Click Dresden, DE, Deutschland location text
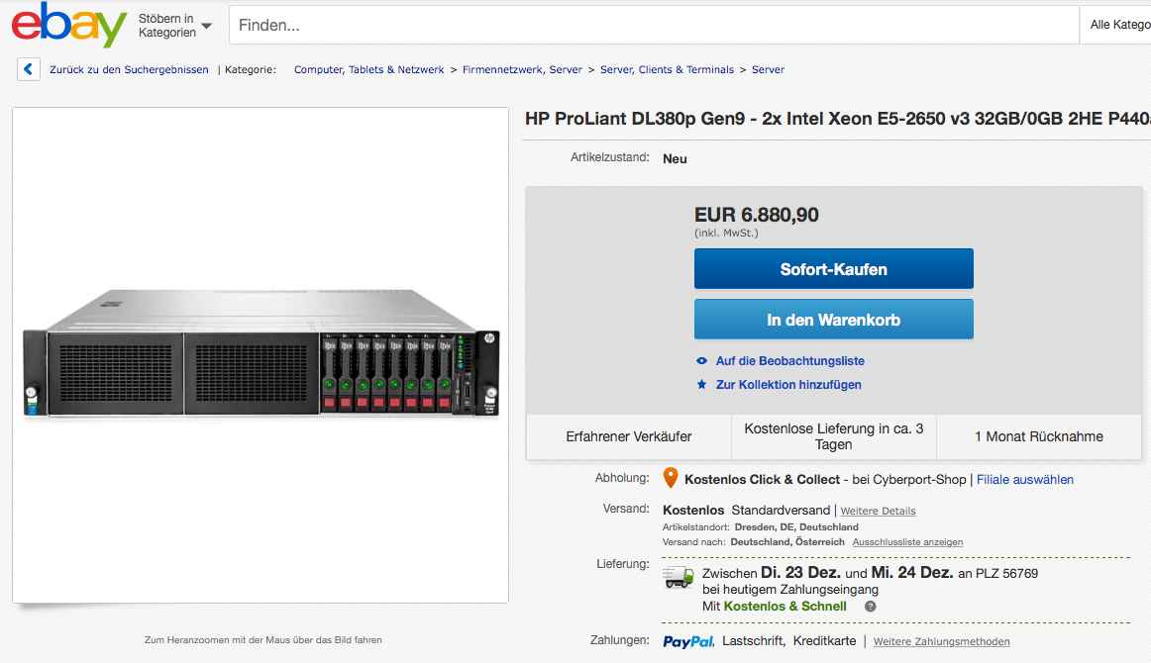Image resolution: width=1151 pixels, height=663 pixels. point(796,527)
